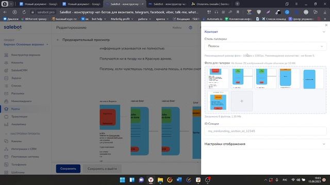
Task: Open the browser downloads icon
Action: pos(325,12)
